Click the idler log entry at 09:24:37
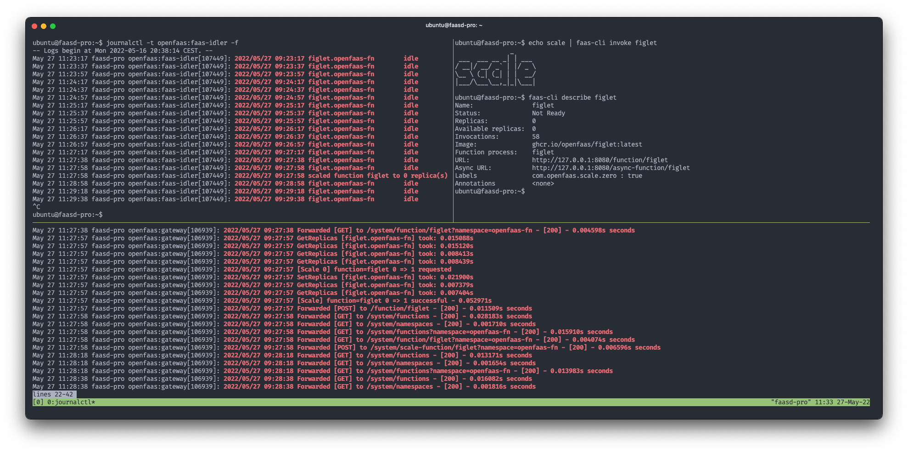The image size is (908, 453). pos(225,90)
